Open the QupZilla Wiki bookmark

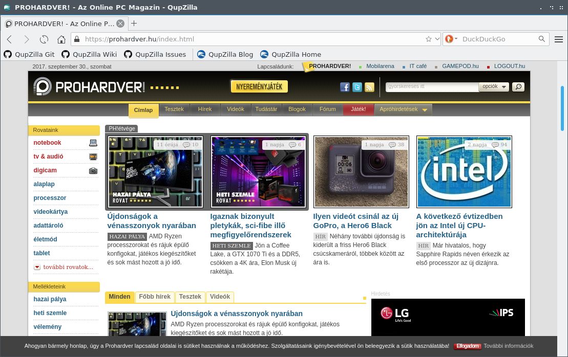click(x=89, y=54)
